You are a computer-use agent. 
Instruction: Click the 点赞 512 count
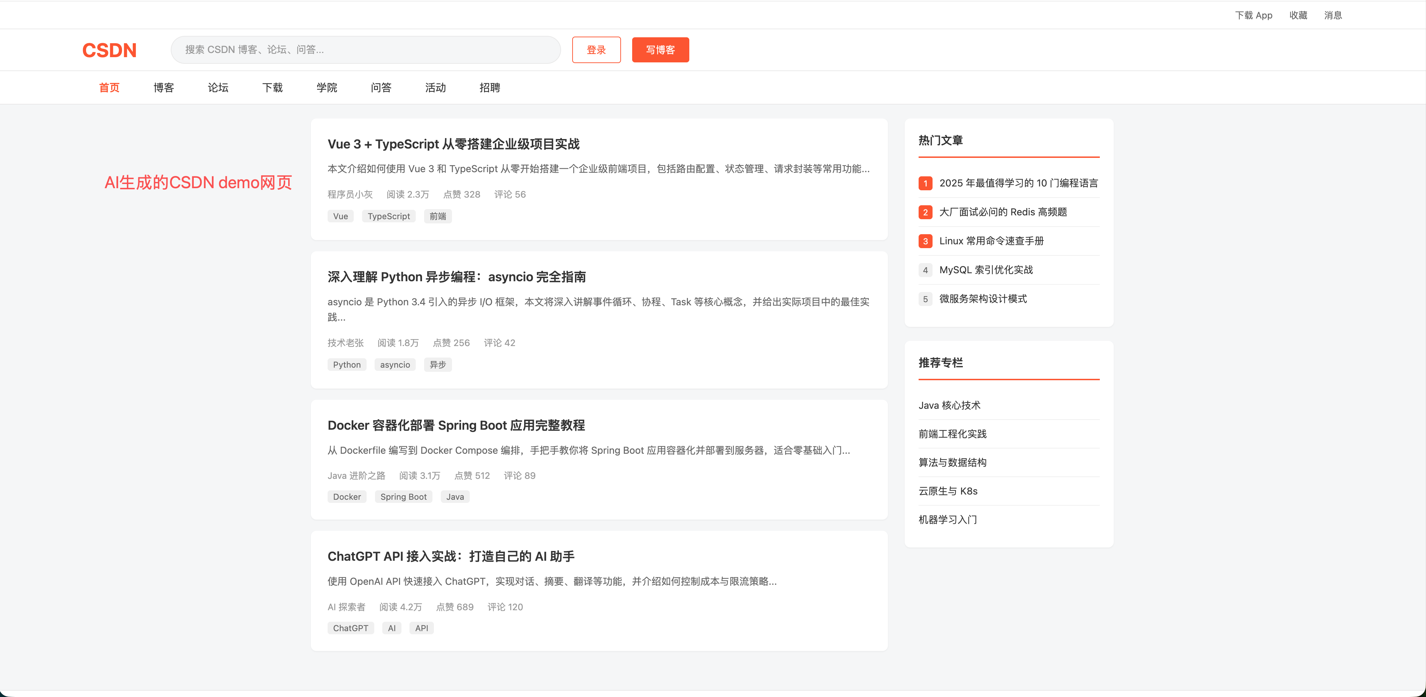tap(472, 476)
